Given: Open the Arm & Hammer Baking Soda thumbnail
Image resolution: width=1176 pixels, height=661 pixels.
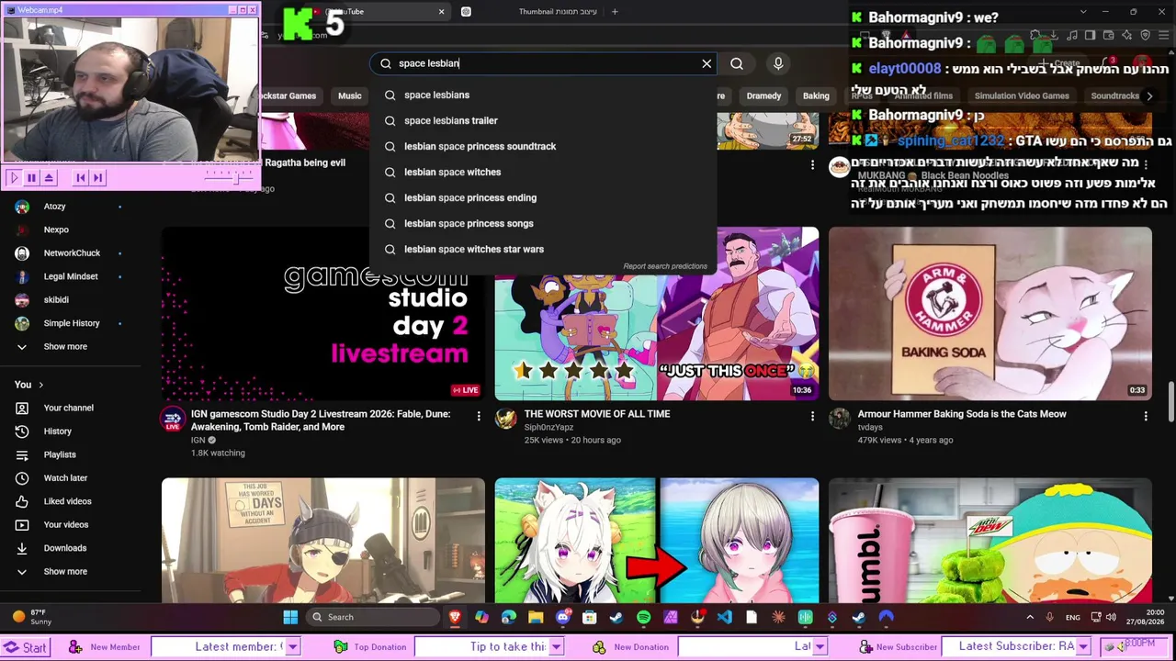Looking at the screenshot, I should click(990, 314).
